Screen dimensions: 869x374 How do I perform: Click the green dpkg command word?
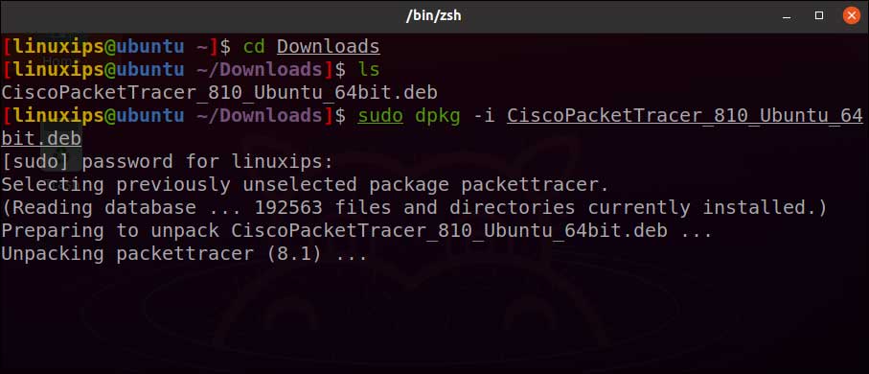tap(438, 116)
